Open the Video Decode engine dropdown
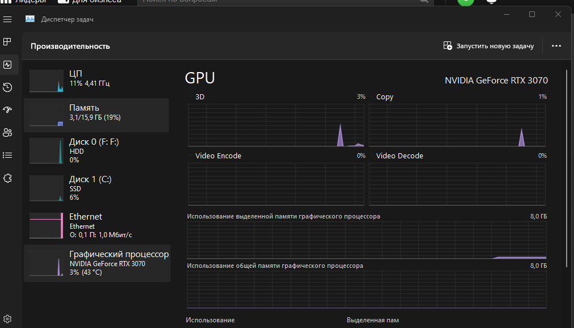The image size is (574, 328). [372, 155]
